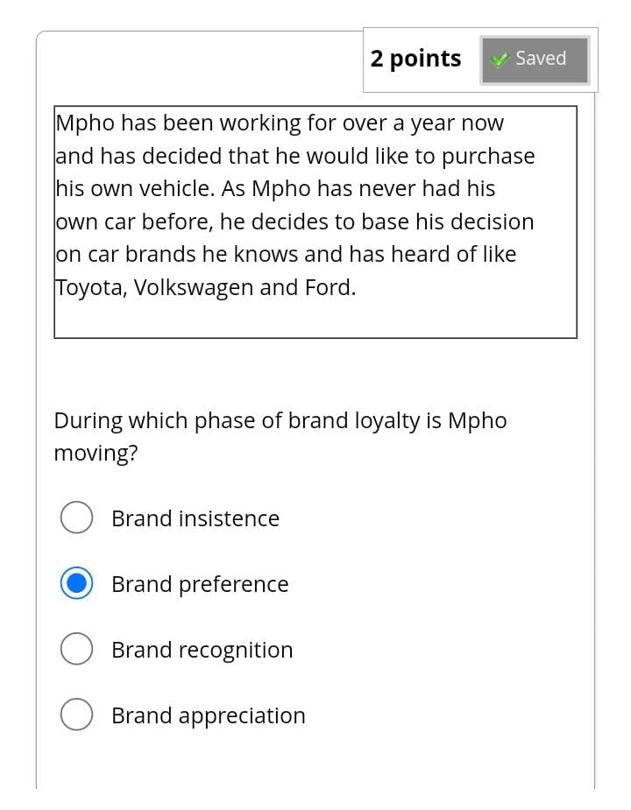Click the Brand appreciation answer label

click(x=208, y=715)
